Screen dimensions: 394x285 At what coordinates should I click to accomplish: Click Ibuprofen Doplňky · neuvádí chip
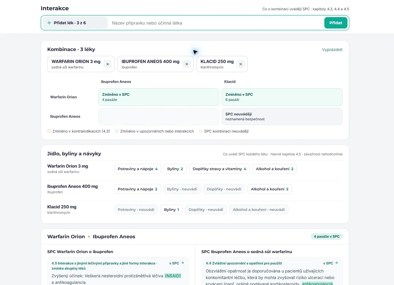[x=224, y=189]
